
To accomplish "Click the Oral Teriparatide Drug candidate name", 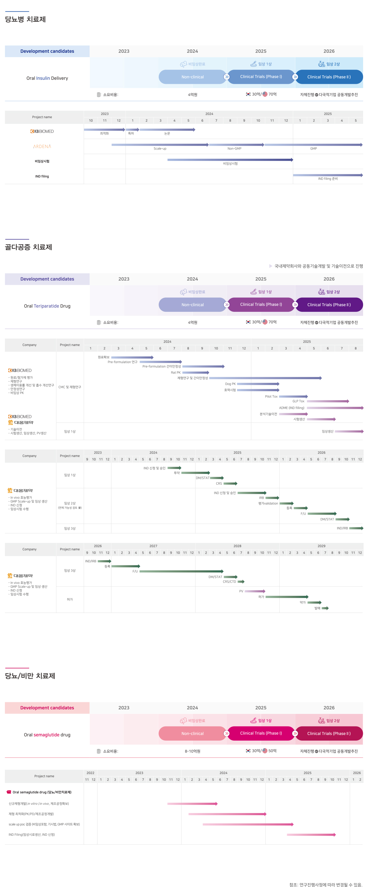I will (47, 306).
